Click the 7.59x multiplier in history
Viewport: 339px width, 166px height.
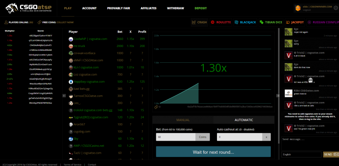9,55
